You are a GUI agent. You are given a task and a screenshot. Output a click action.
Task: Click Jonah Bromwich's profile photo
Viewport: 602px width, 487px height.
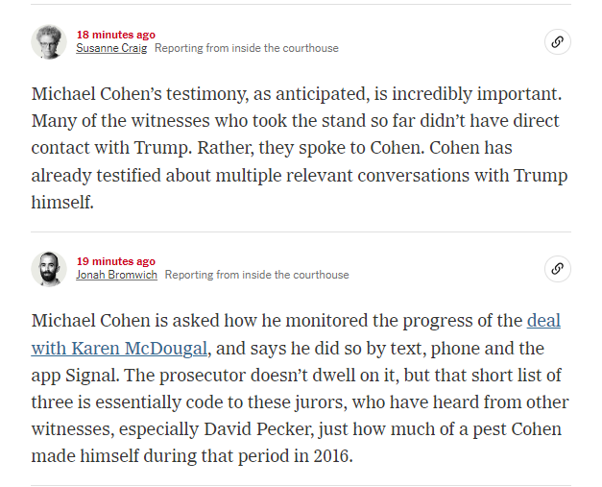point(49,269)
